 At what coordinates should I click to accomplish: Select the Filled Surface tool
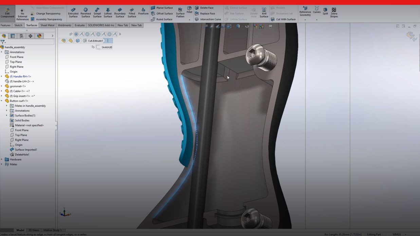coord(132,13)
